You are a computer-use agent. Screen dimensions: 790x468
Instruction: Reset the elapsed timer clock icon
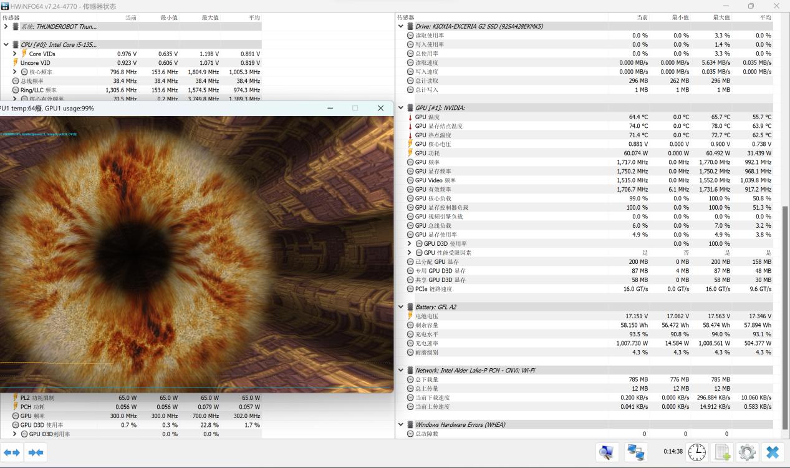(x=696, y=452)
